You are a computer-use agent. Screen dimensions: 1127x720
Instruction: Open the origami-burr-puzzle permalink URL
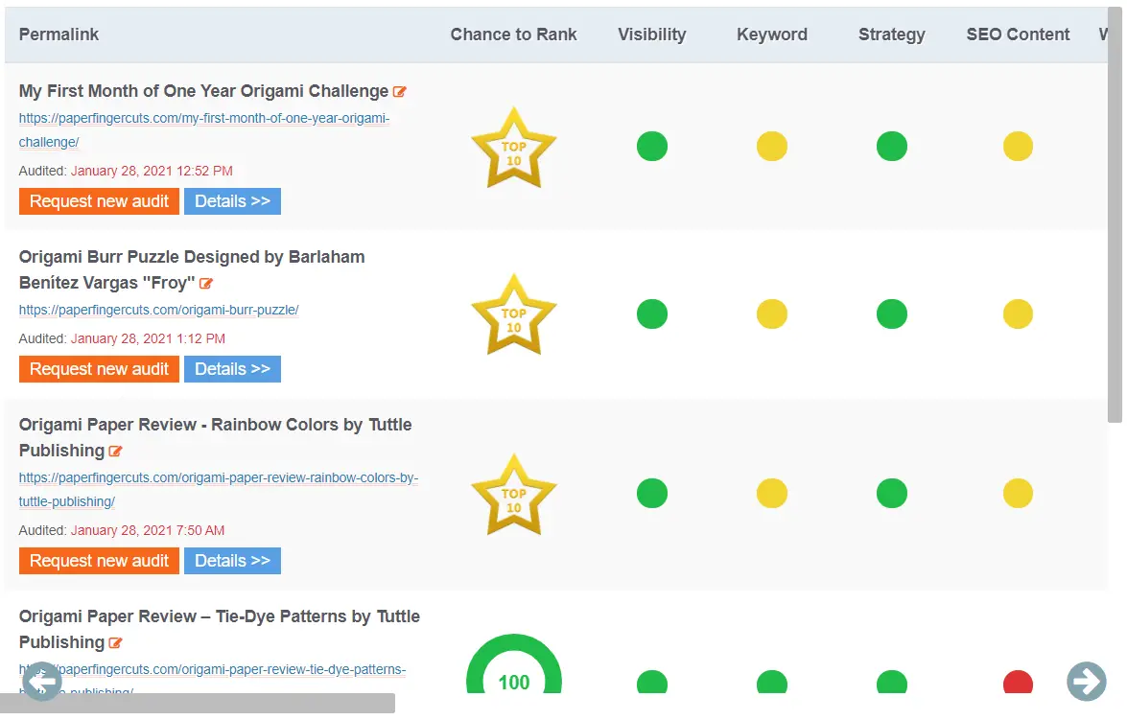click(159, 311)
